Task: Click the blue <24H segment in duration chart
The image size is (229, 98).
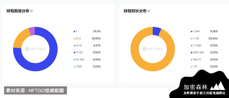Action: point(156,31)
